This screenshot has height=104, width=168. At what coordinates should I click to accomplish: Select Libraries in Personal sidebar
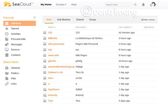point(19,23)
